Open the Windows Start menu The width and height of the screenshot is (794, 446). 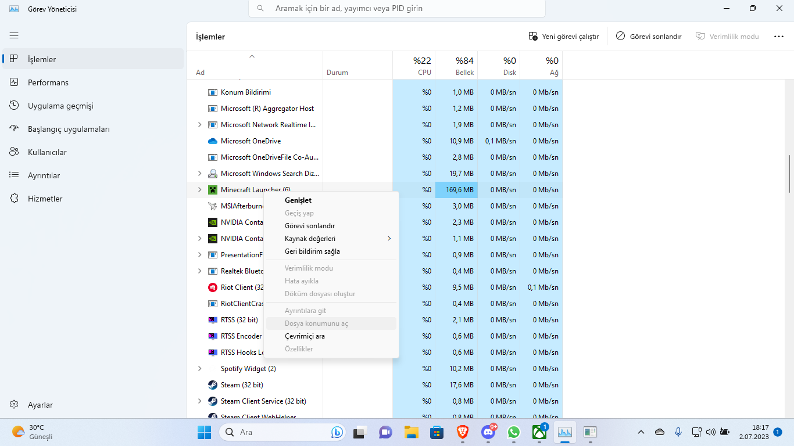tap(204, 432)
